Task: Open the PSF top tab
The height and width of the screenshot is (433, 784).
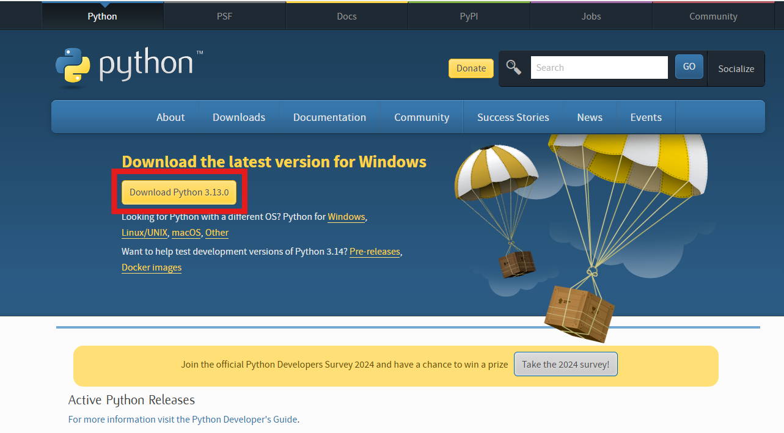Action: pos(224,16)
